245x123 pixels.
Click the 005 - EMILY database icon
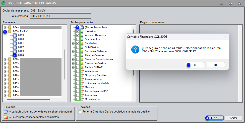[10, 31]
